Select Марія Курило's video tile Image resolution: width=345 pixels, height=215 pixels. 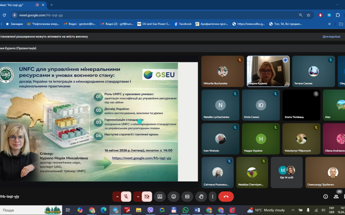(268, 71)
